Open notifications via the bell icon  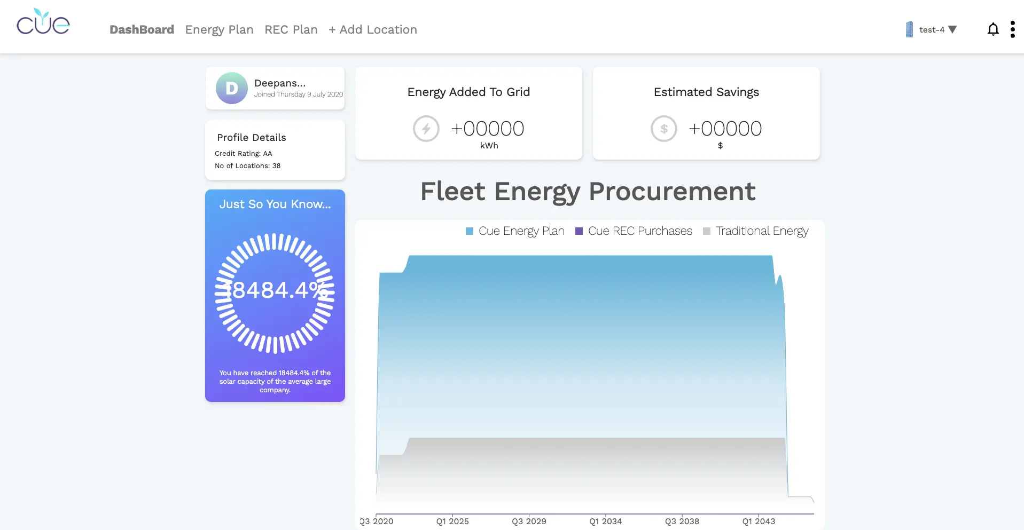pyautogui.click(x=993, y=29)
